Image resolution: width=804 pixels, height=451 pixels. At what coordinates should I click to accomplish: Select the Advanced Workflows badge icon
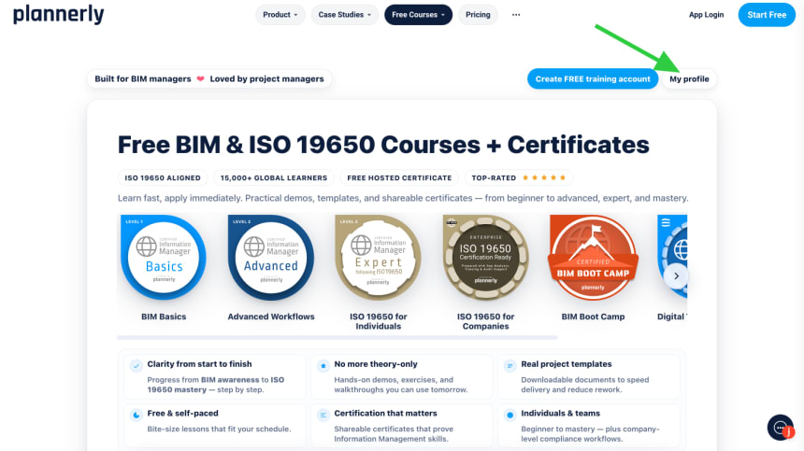click(271, 258)
